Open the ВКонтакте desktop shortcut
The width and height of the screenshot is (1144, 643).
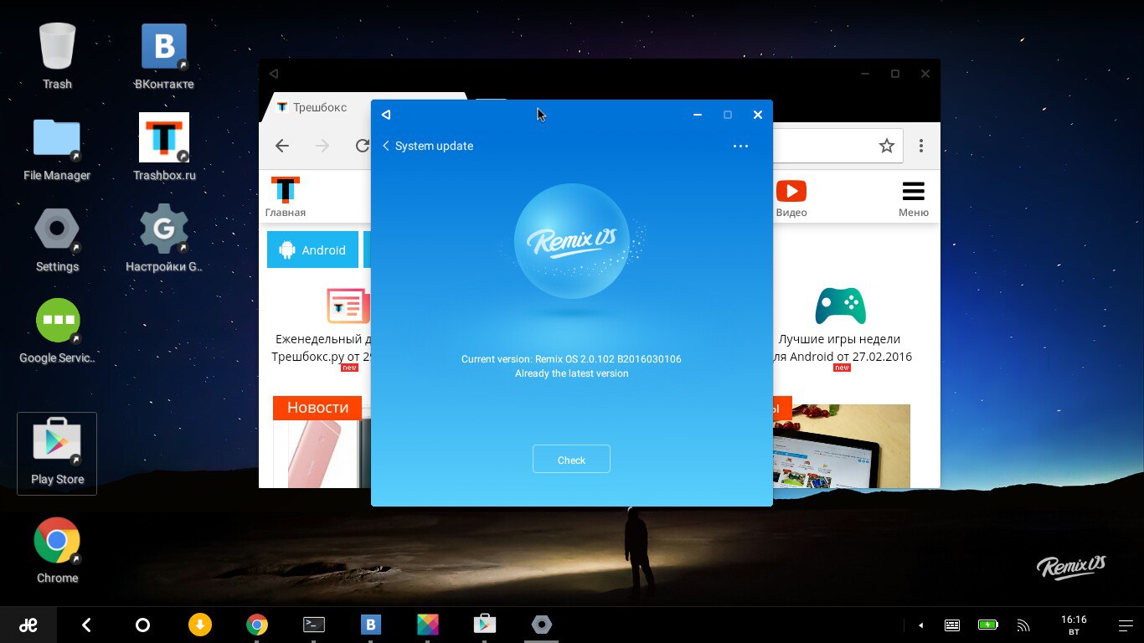164,55
